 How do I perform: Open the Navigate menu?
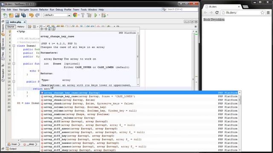pyautogui.click(x=24, y=10)
